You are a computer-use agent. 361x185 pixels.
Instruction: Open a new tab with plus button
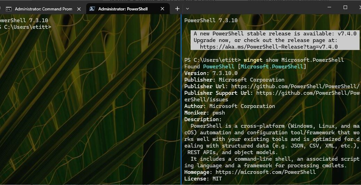click(x=177, y=9)
